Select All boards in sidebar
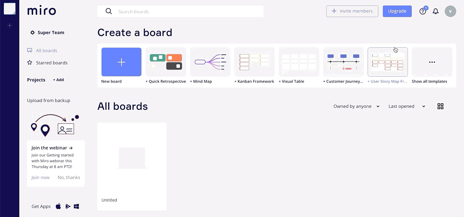 tap(46, 51)
